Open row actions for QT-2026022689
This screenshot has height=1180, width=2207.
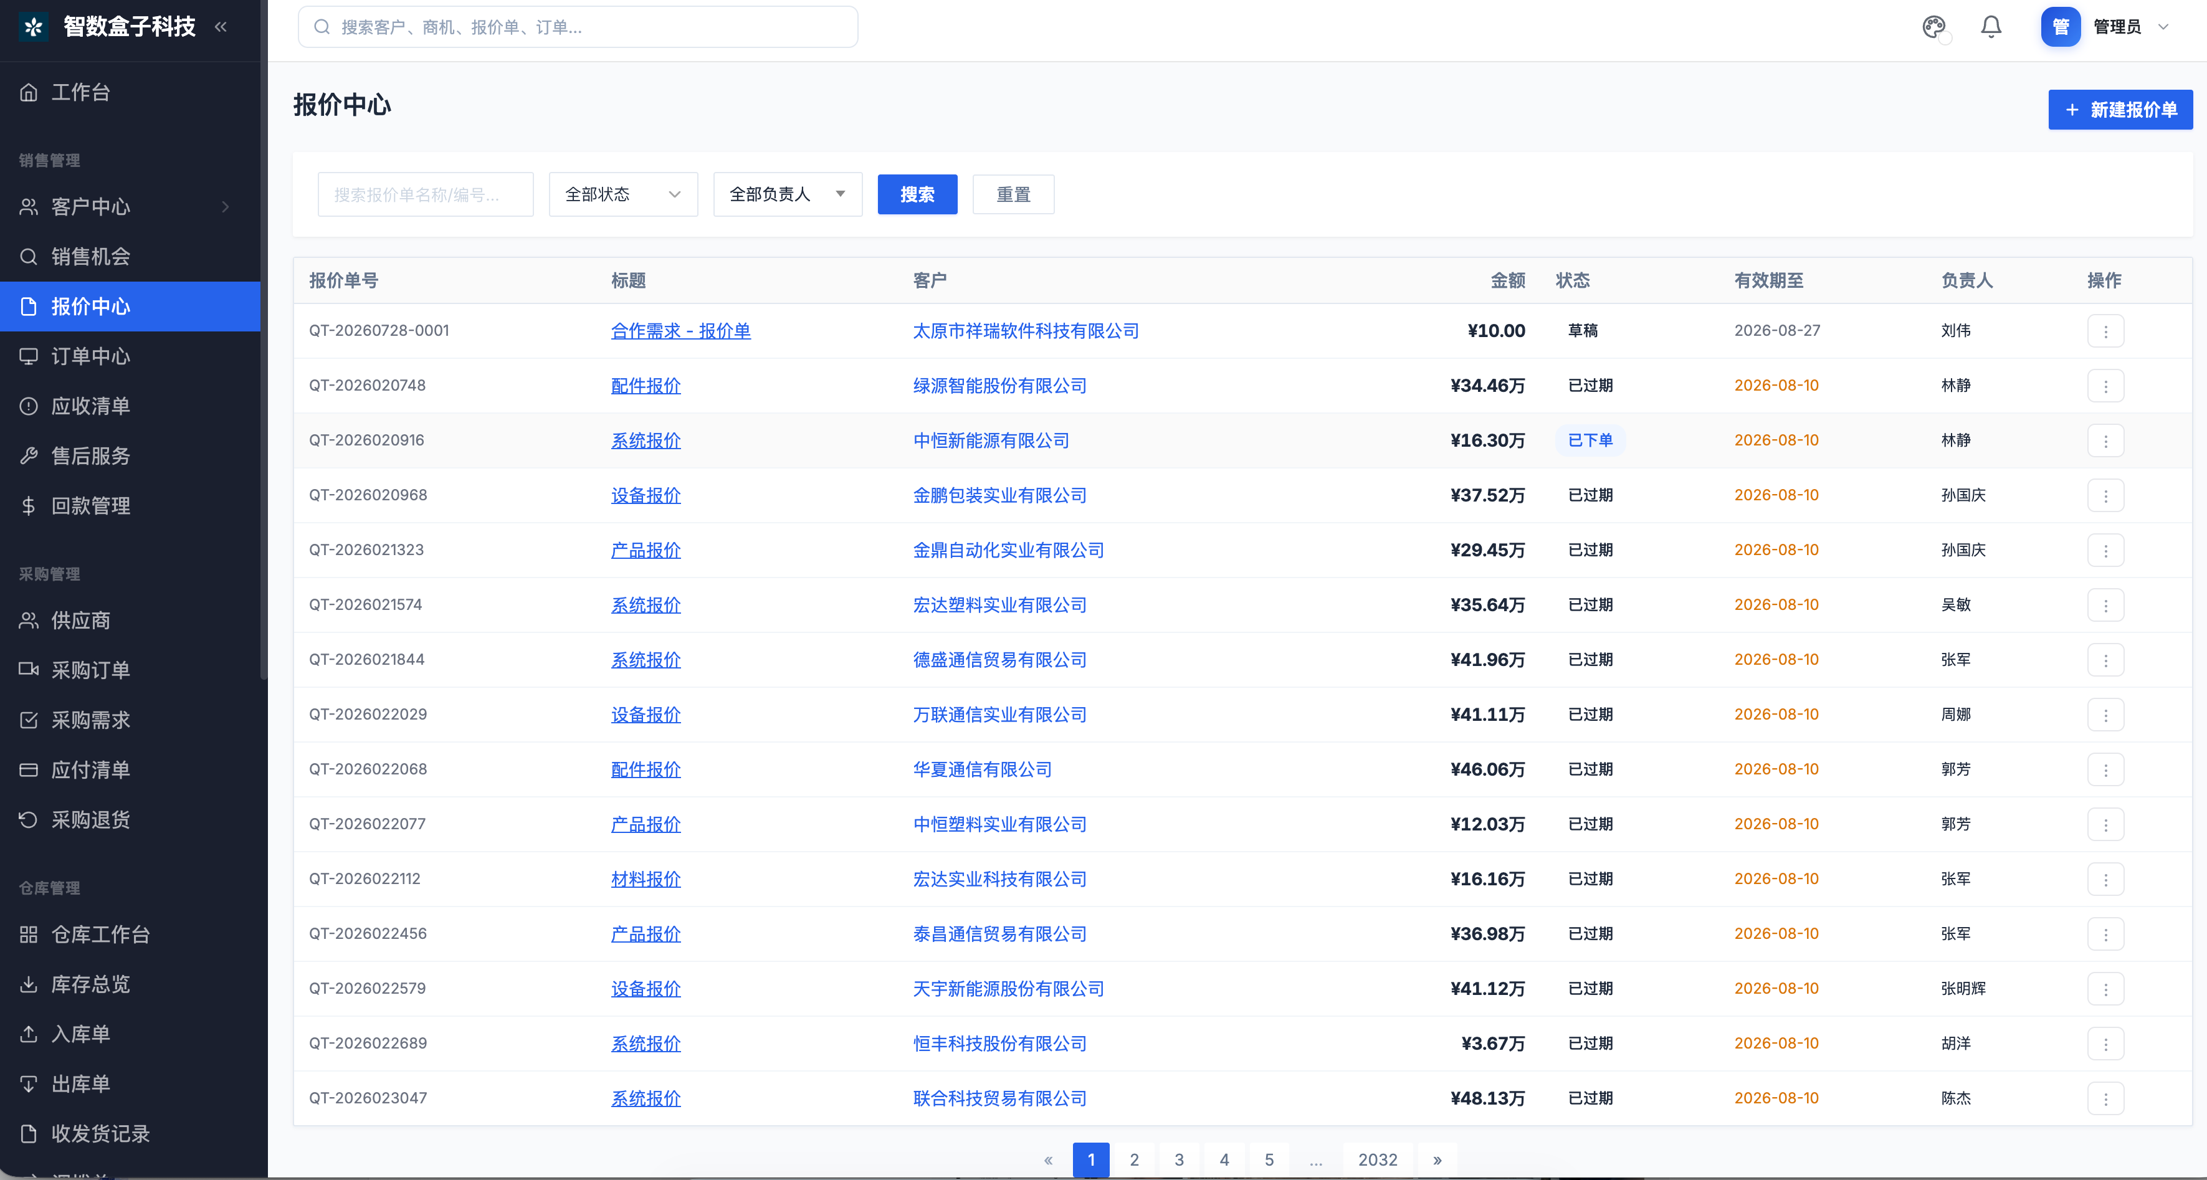click(2105, 1044)
